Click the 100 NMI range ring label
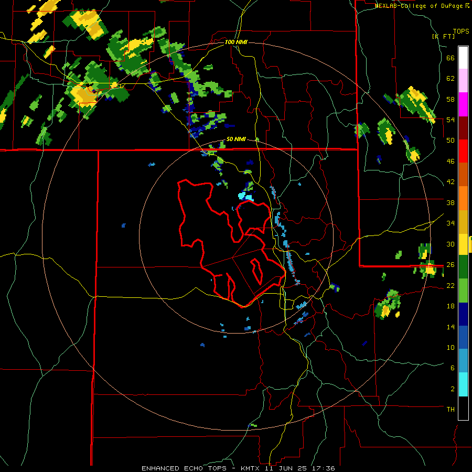 pyautogui.click(x=236, y=42)
